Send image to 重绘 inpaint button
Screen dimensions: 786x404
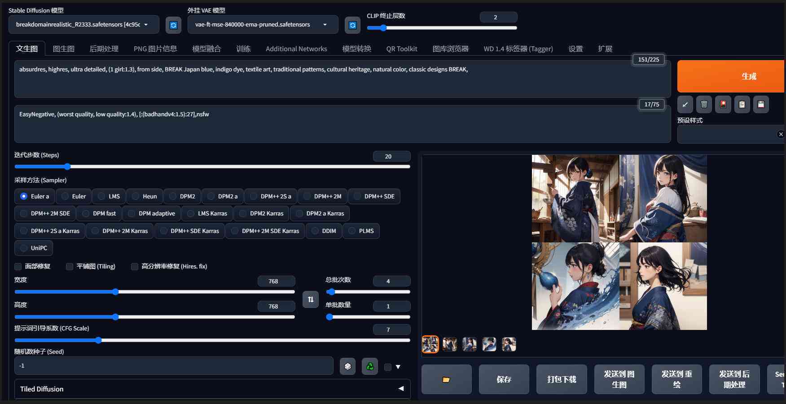pyautogui.click(x=677, y=379)
